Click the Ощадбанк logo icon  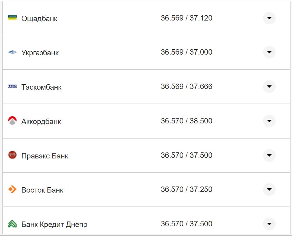point(12,18)
